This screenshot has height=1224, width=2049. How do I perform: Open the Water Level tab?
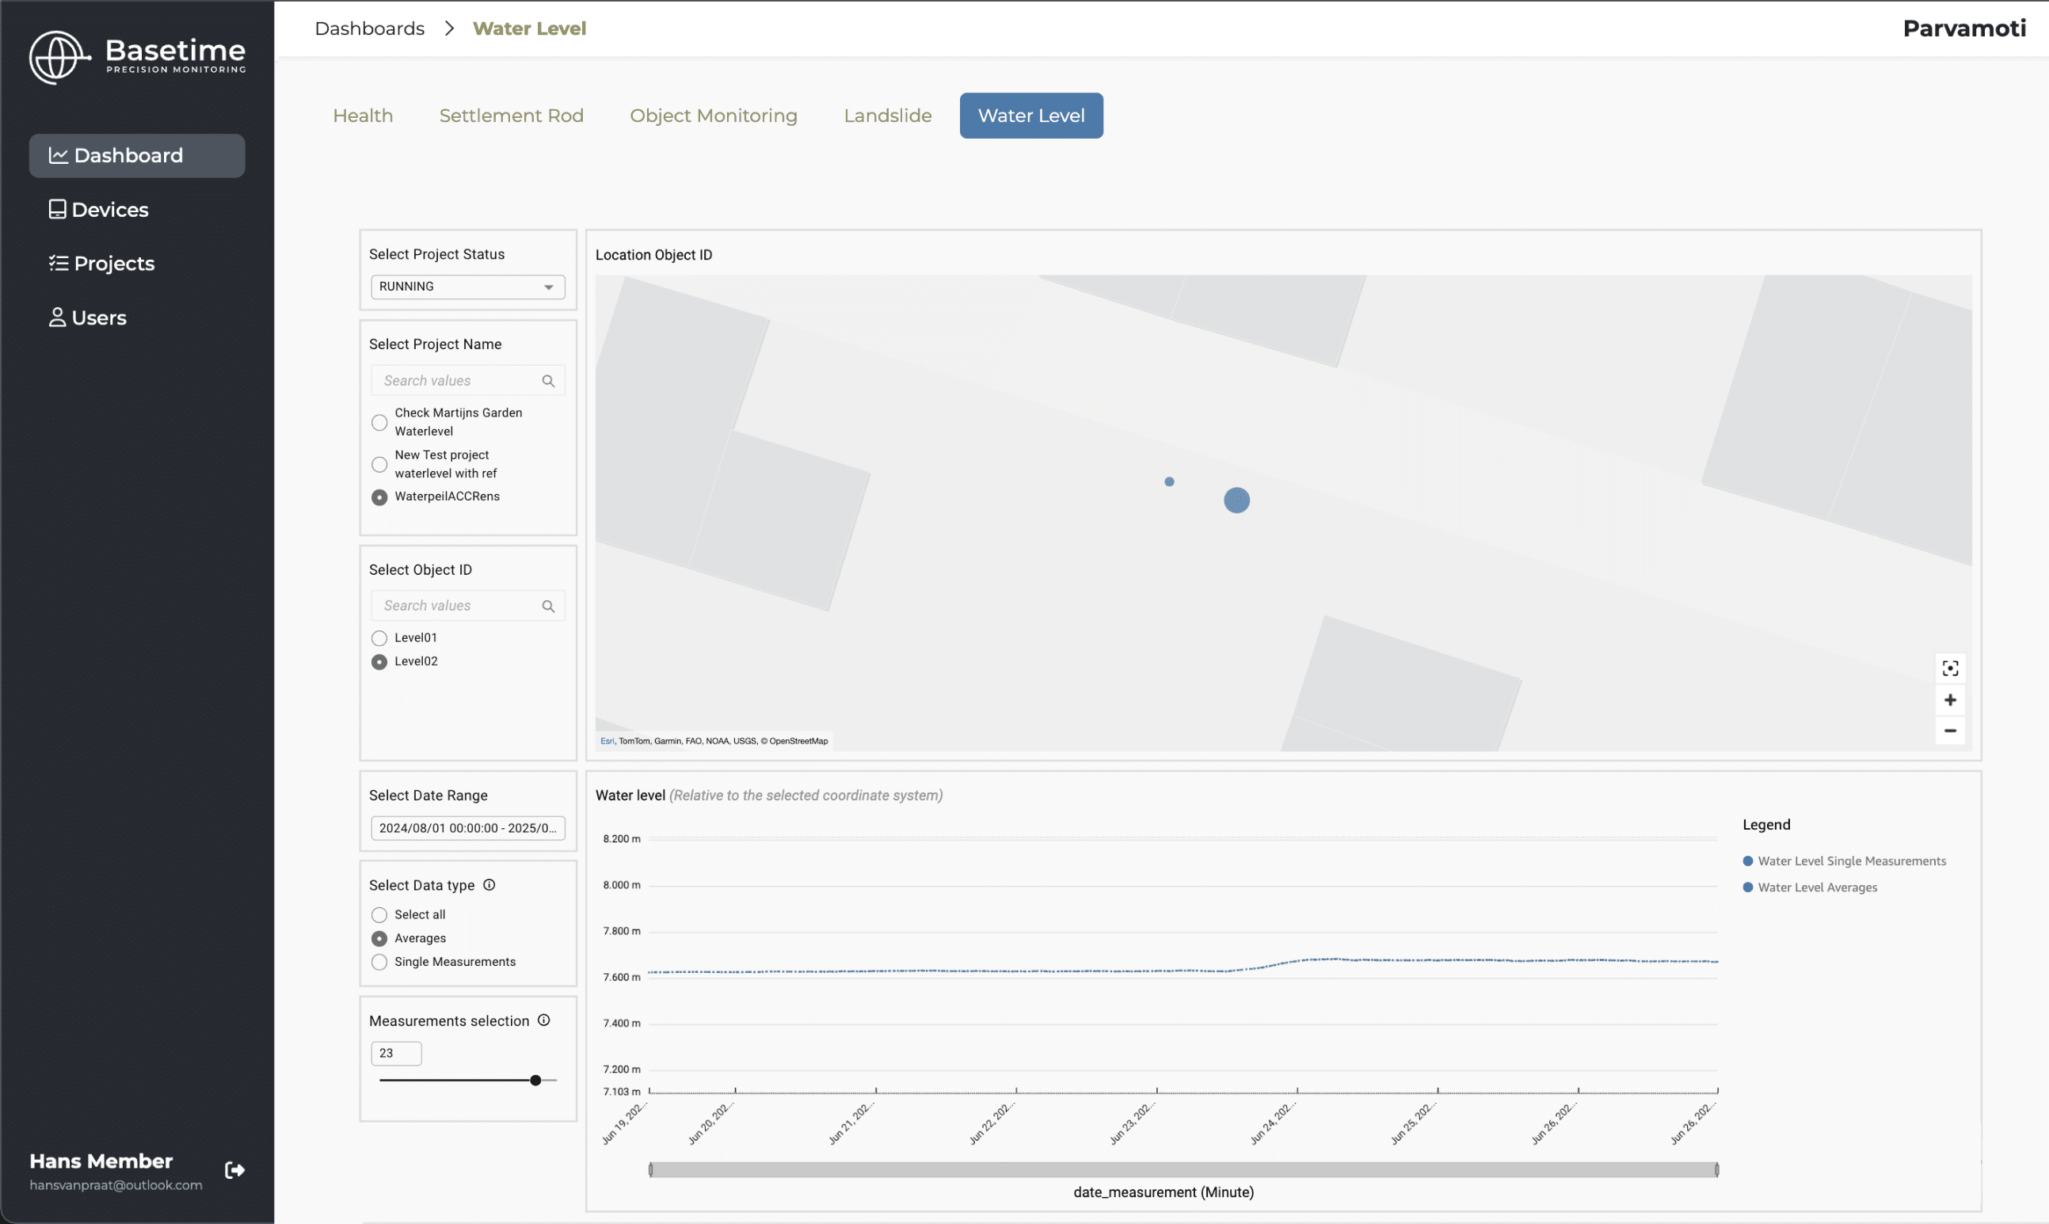pos(1031,116)
